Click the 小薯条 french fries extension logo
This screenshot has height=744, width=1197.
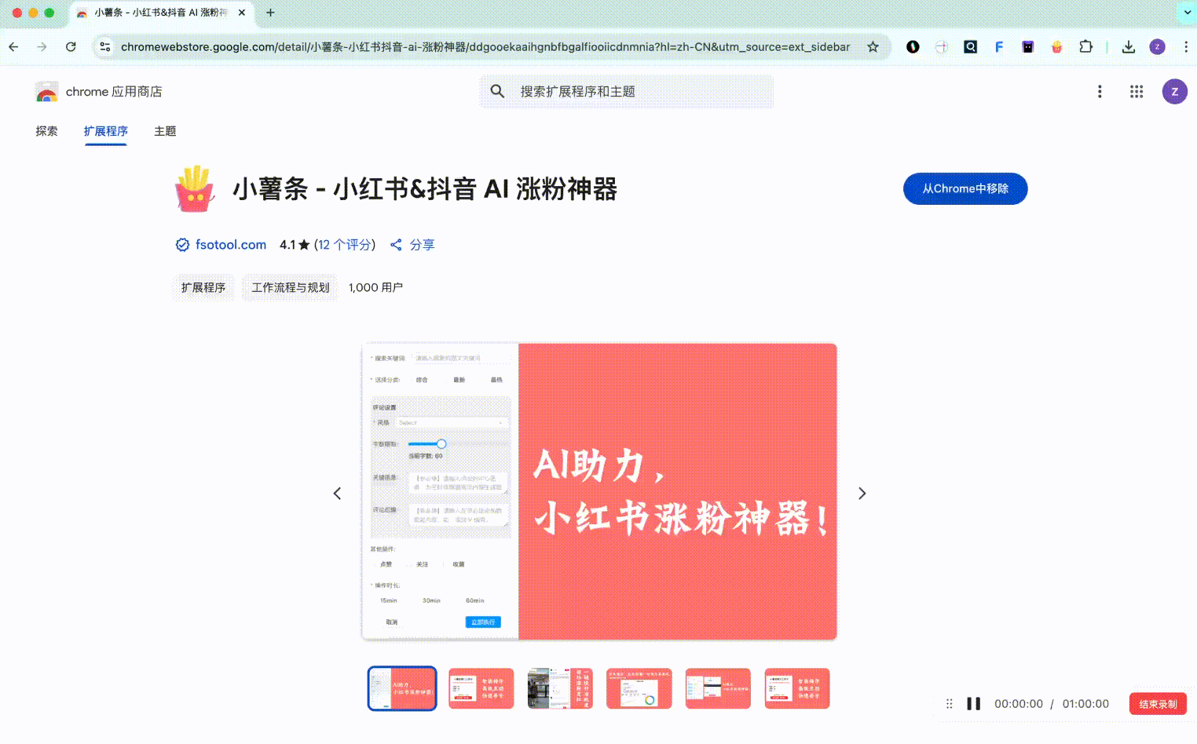click(x=195, y=188)
